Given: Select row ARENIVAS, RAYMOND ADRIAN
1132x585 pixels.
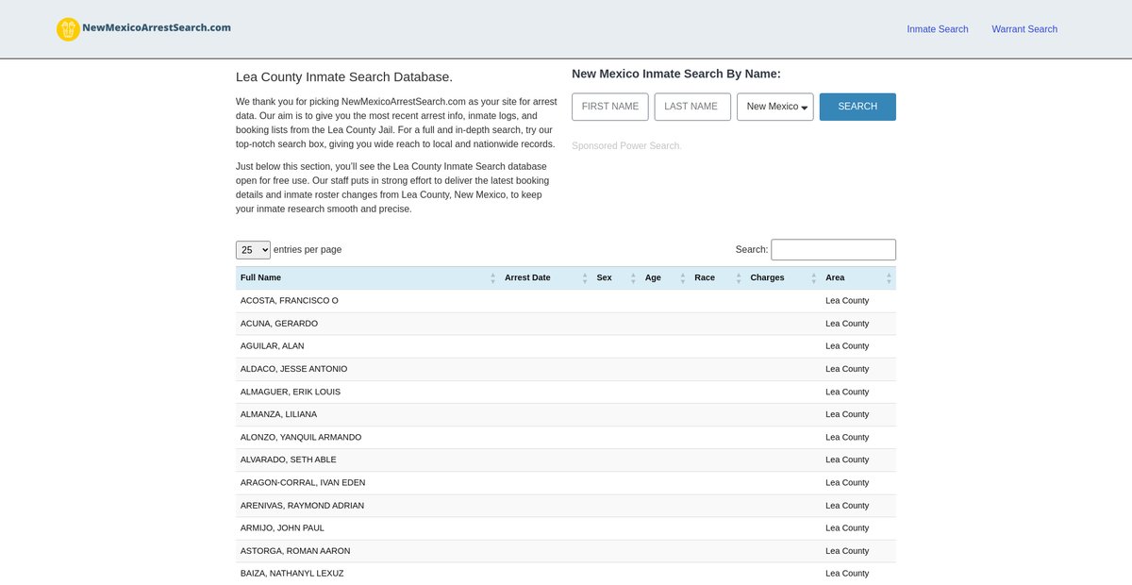Looking at the screenshot, I should (x=566, y=506).
